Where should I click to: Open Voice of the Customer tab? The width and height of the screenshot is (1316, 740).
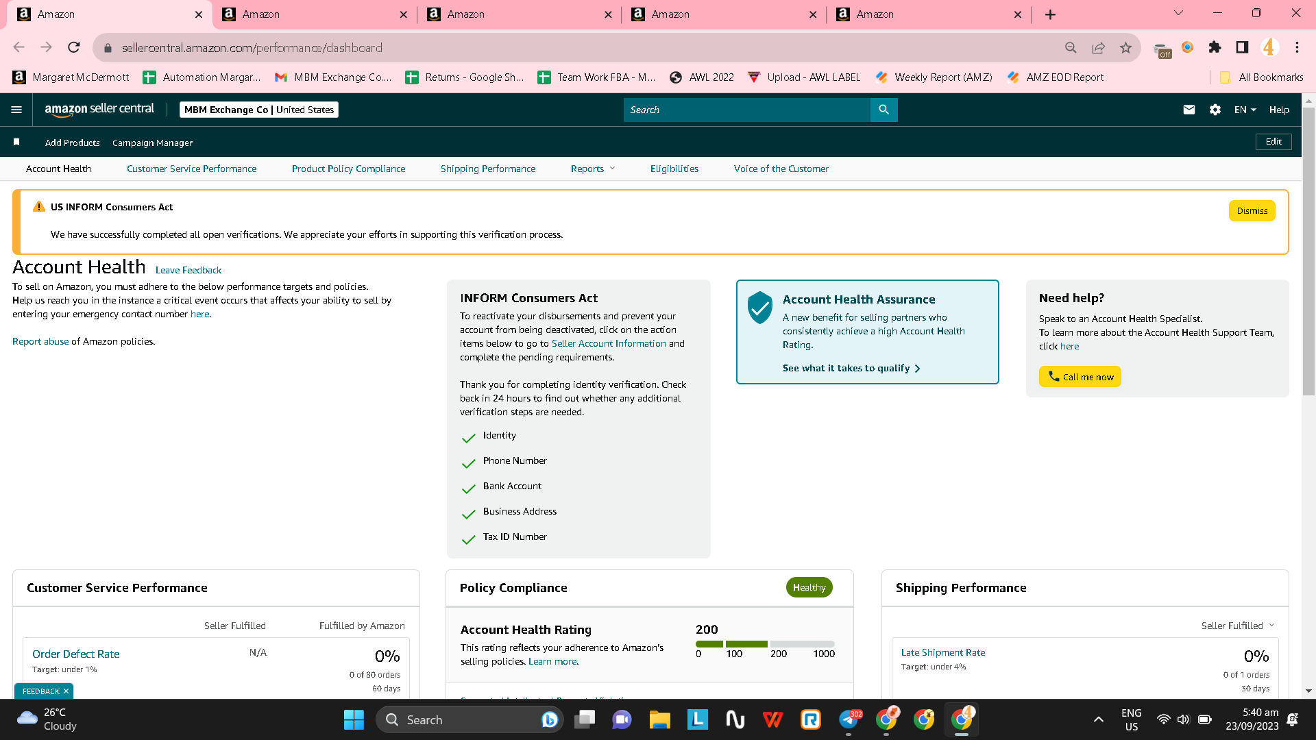(781, 169)
